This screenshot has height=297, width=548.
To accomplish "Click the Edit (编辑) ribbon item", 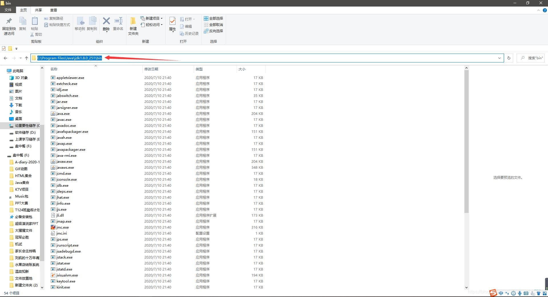I will [186, 27].
